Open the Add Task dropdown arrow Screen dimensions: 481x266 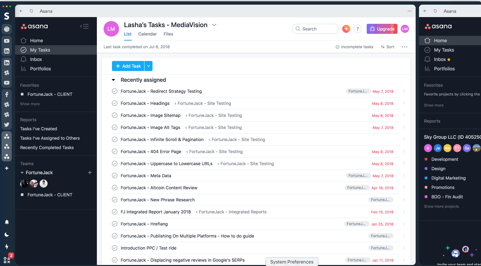[148, 66]
